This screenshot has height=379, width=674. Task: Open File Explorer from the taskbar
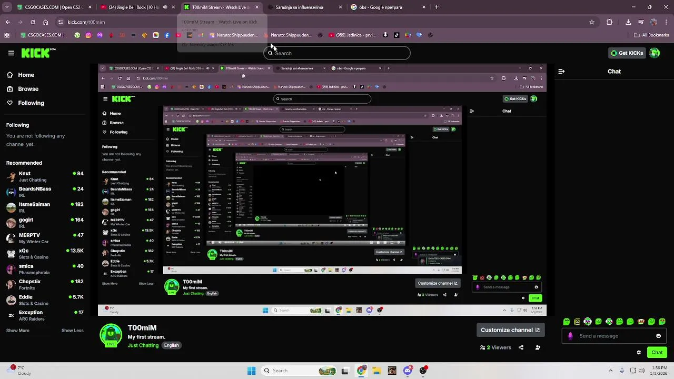click(x=376, y=371)
